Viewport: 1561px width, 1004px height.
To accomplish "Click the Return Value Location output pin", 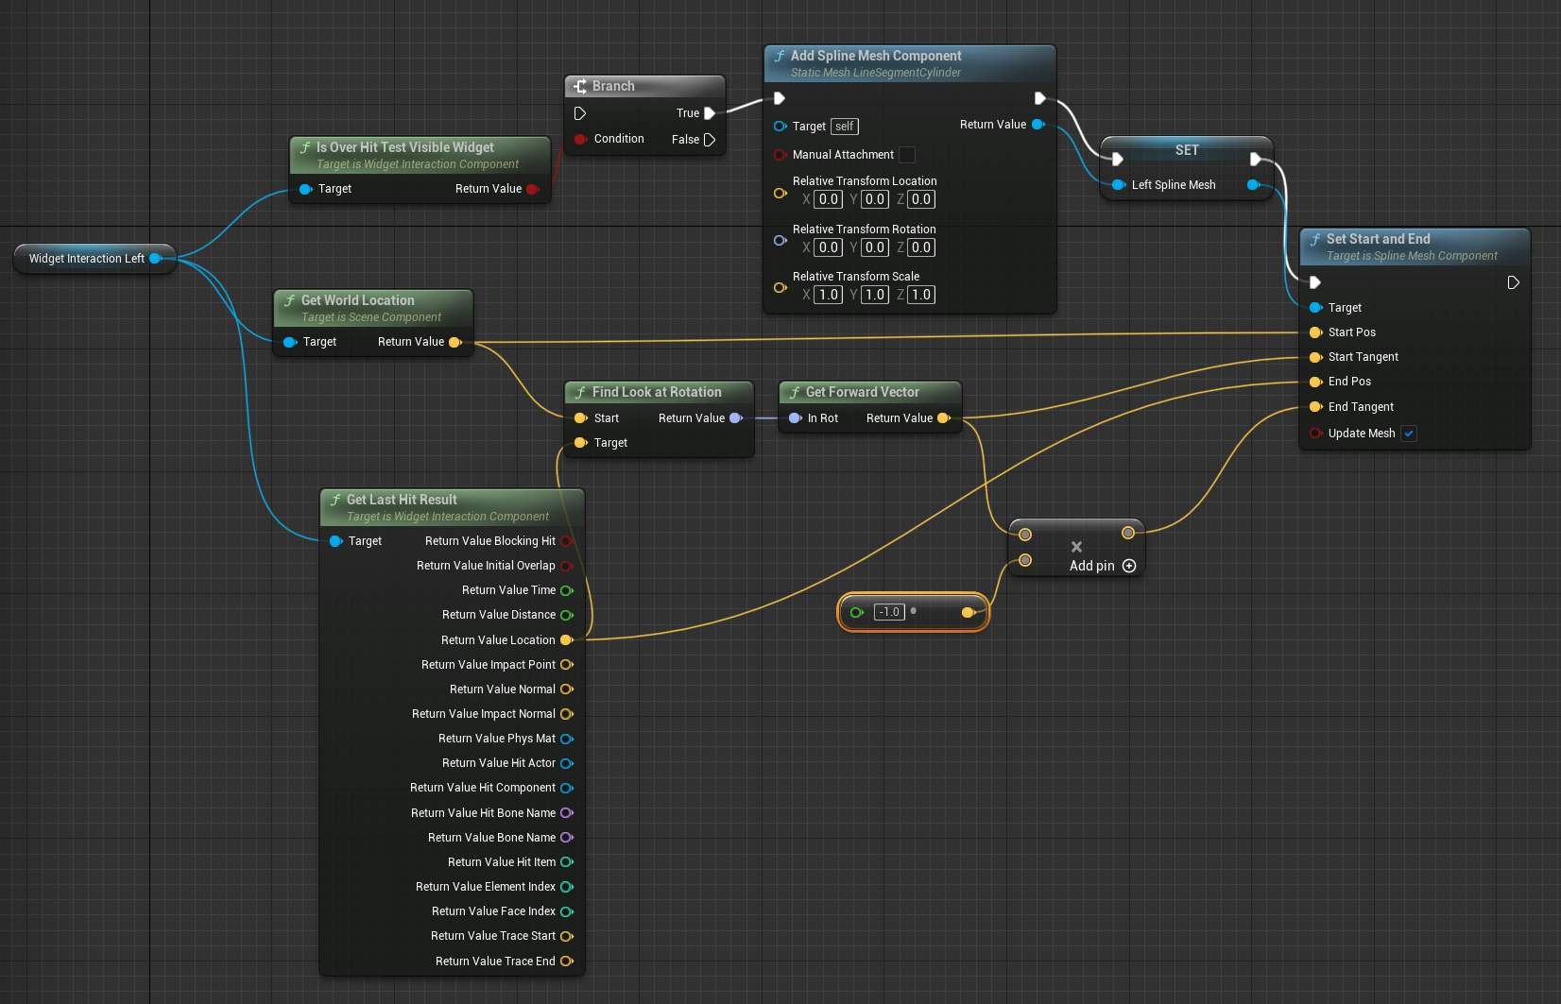I will pyautogui.click(x=567, y=640).
